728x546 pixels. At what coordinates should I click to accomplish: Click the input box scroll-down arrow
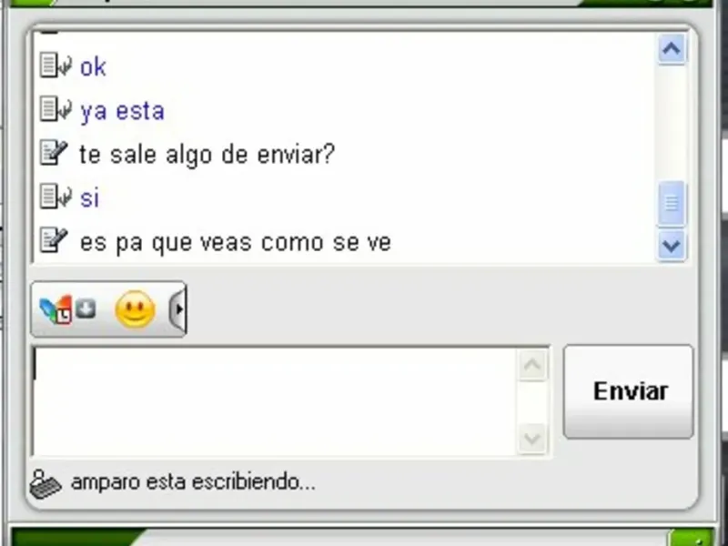point(532,438)
